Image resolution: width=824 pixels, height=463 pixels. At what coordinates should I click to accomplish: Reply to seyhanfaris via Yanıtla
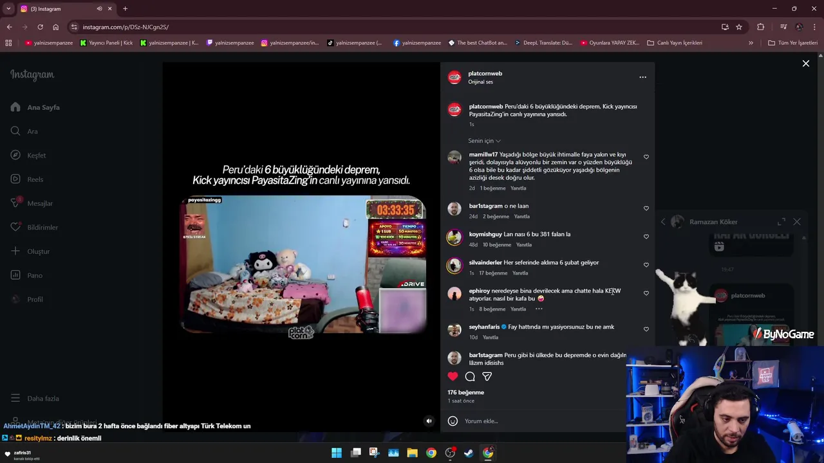point(491,338)
